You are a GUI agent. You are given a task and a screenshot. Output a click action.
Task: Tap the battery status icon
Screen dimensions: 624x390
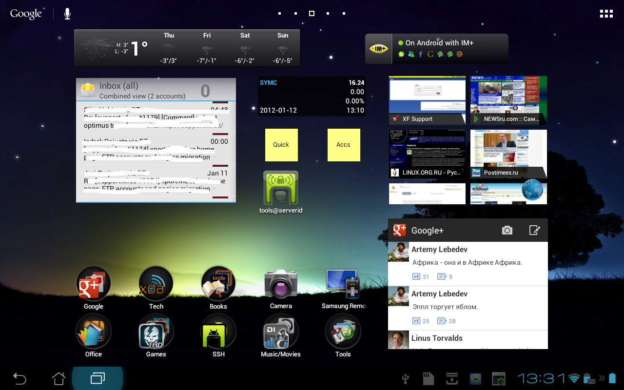point(613,378)
